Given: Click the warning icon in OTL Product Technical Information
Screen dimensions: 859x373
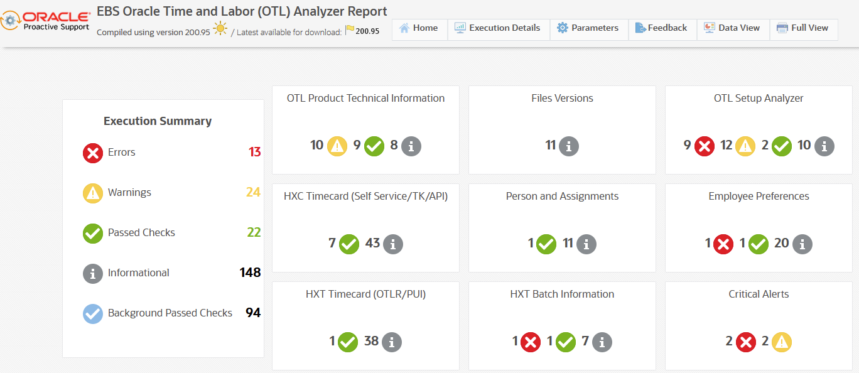Looking at the screenshot, I should click(x=336, y=146).
